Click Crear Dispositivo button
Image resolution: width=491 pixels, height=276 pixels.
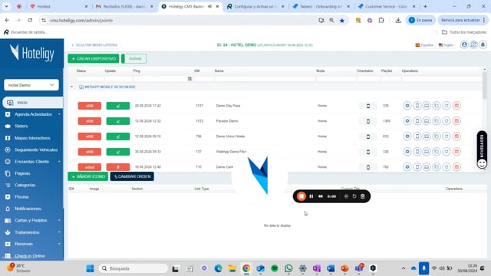pos(94,58)
